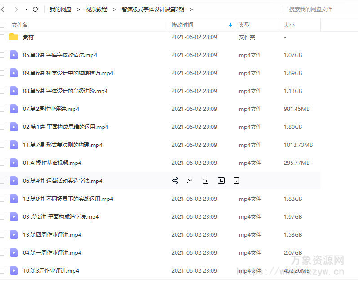Click video icon of 08.第5讲 字体设计的高级进阶.mp4

[x=14, y=91]
